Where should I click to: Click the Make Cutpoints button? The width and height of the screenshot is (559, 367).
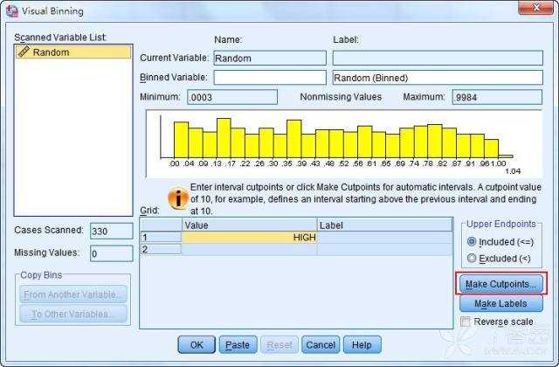[x=501, y=284]
